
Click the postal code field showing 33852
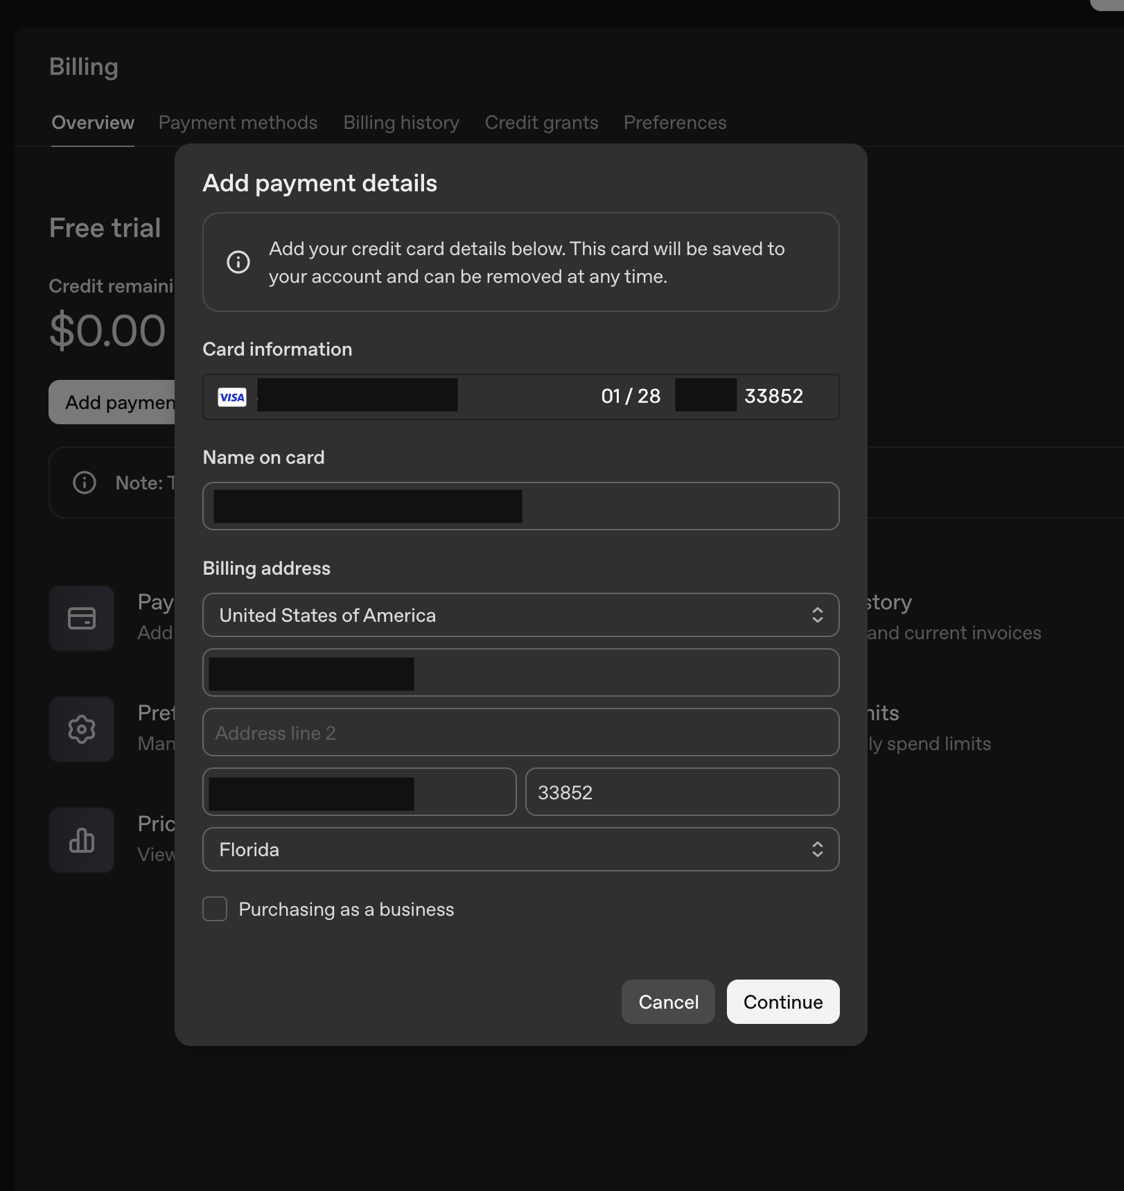tap(682, 792)
